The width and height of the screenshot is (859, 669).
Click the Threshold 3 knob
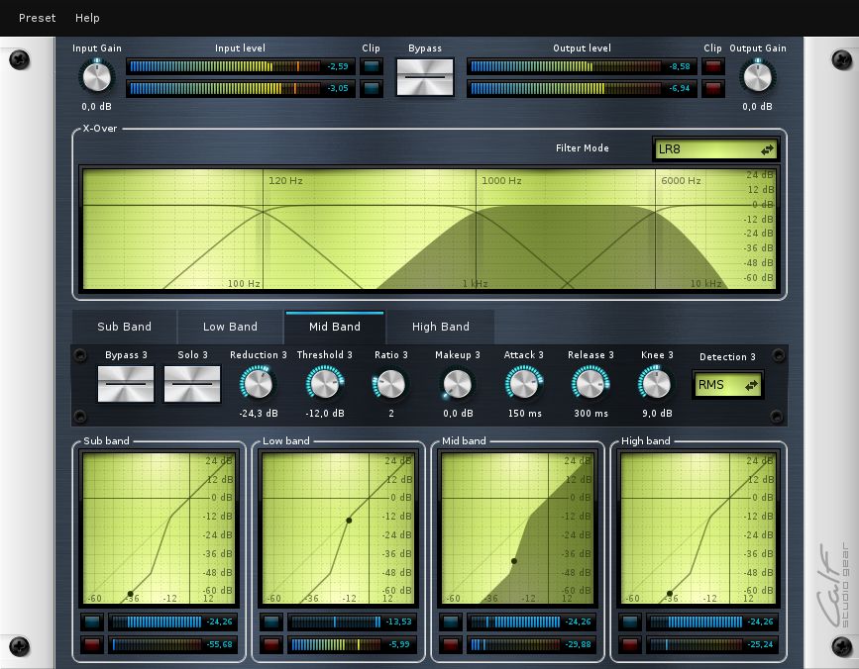(324, 383)
